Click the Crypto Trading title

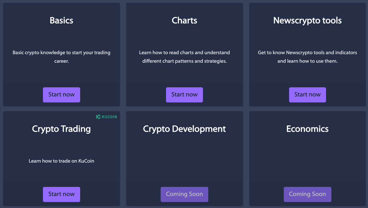(62, 129)
